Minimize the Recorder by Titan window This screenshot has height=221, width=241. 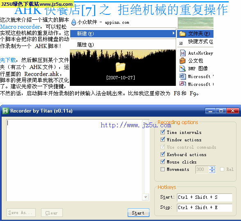point(211,111)
